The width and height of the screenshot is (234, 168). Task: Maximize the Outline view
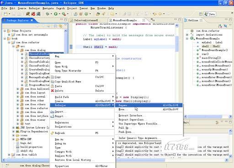click(230, 20)
